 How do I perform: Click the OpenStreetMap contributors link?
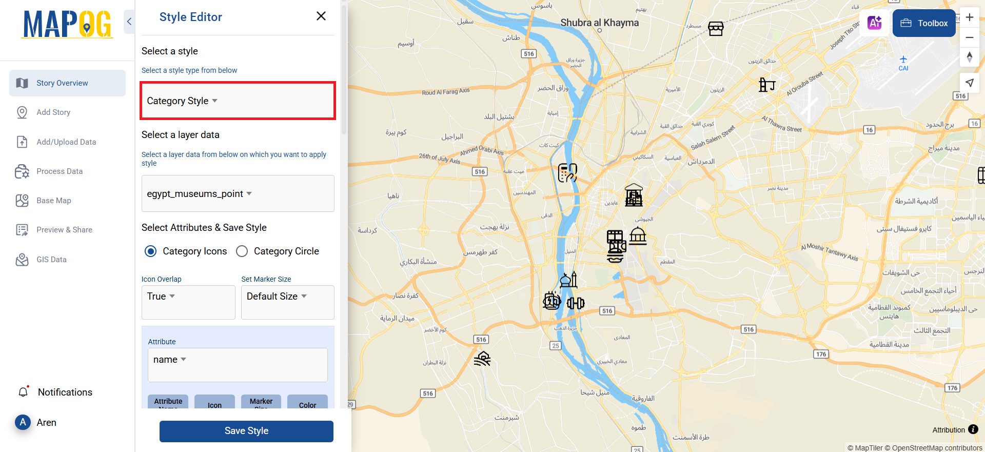click(933, 448)
